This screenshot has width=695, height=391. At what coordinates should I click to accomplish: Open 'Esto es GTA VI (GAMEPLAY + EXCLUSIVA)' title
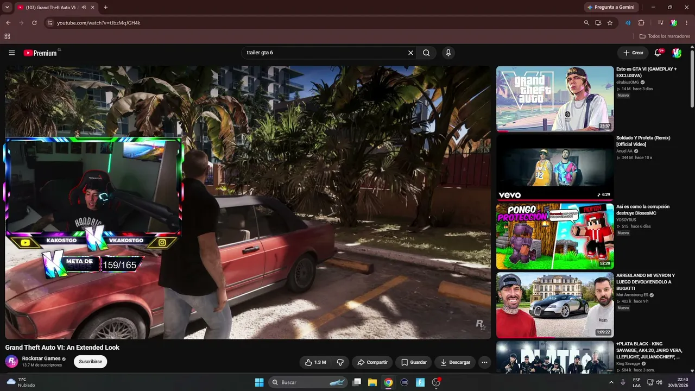(647, 72)
